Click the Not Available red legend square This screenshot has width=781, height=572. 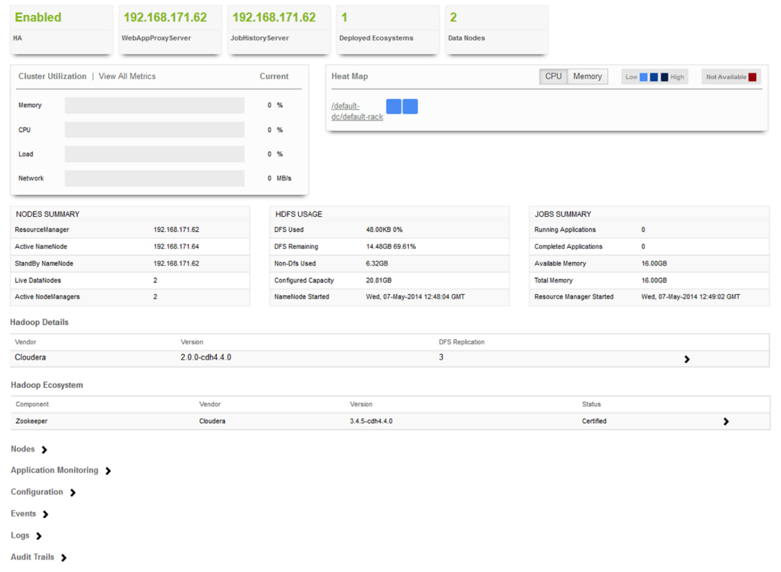pyautogui.click(x=752, y=77)
